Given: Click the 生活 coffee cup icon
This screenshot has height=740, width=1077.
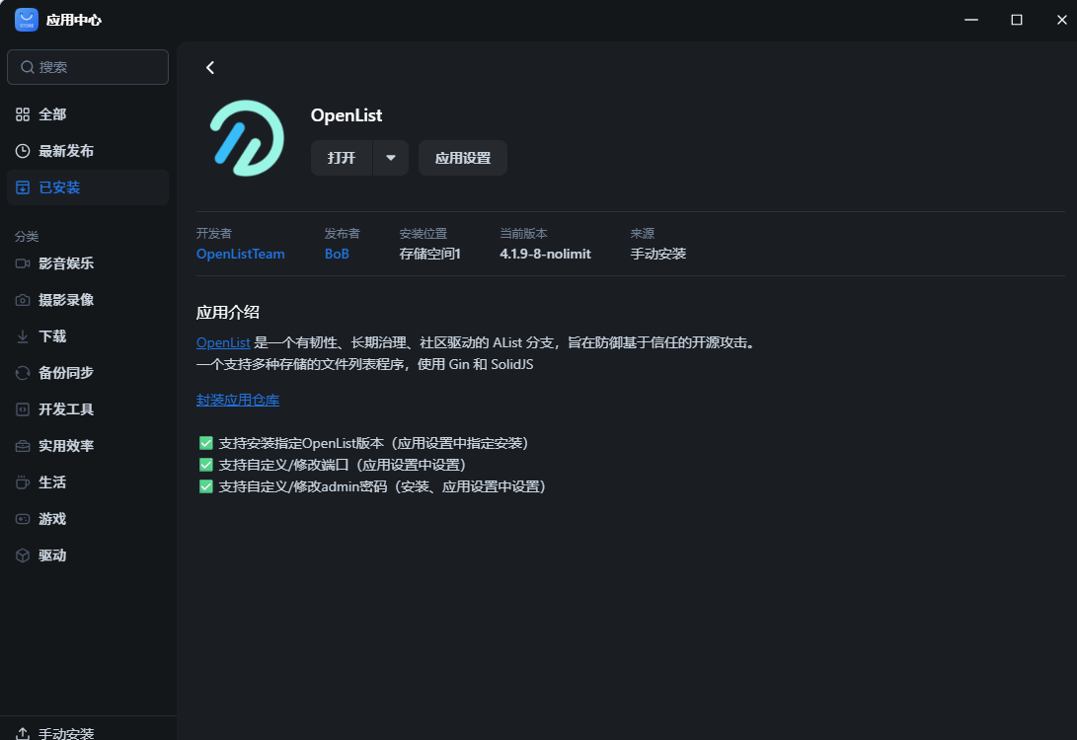Looking at the screenshot, I should 23,482.
